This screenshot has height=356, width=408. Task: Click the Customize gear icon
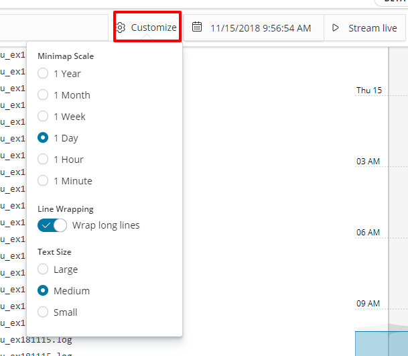[x=120, y=27]
